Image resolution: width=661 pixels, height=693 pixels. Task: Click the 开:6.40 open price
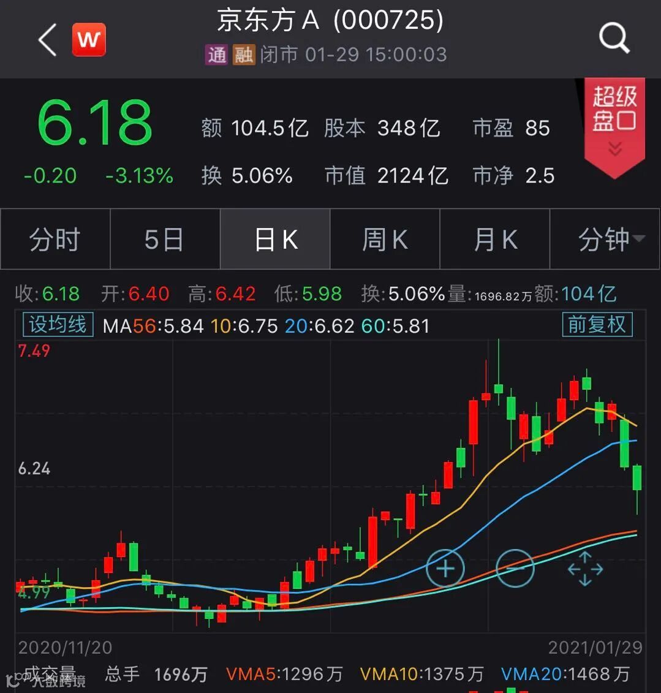point(135,294)
